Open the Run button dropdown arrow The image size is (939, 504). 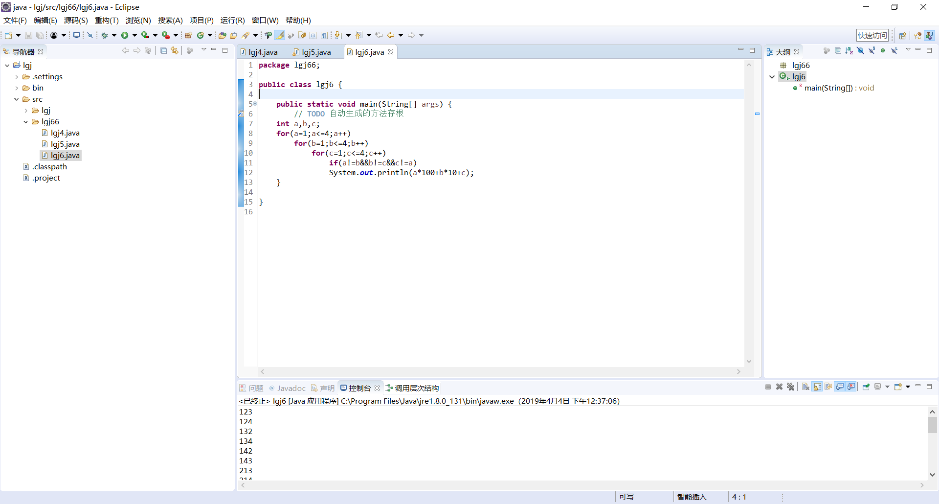pos(134,35)
